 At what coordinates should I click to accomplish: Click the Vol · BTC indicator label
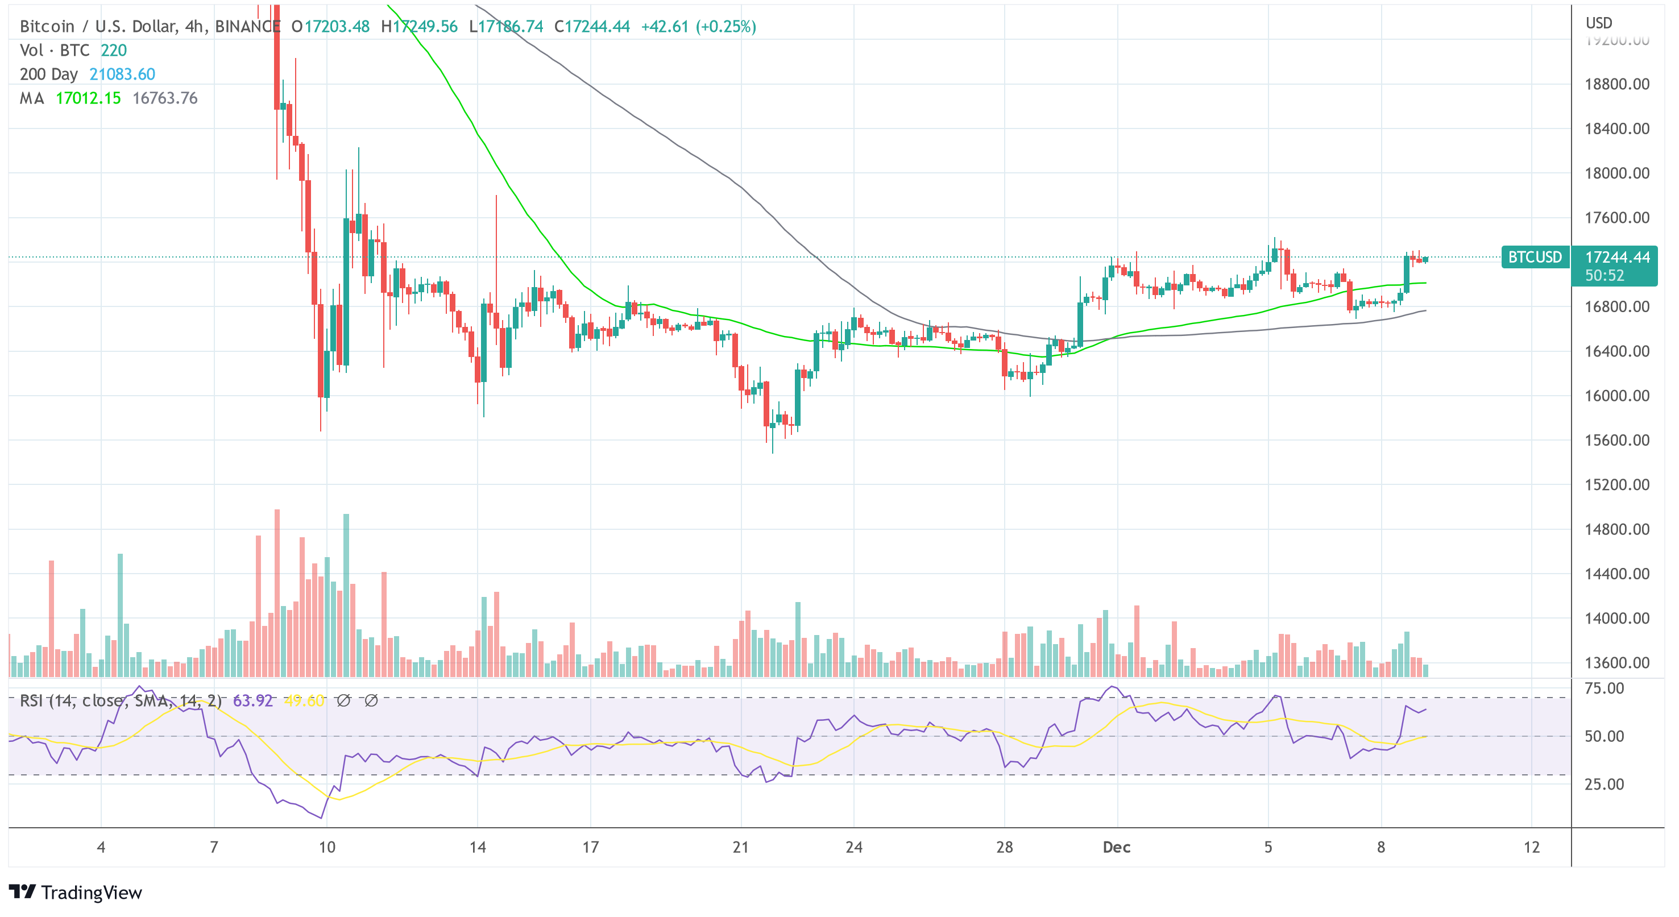pyautogui.click(x=55, y=50)
